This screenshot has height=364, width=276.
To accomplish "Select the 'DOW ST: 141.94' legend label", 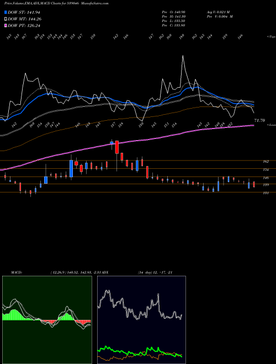I will [24, 13].
